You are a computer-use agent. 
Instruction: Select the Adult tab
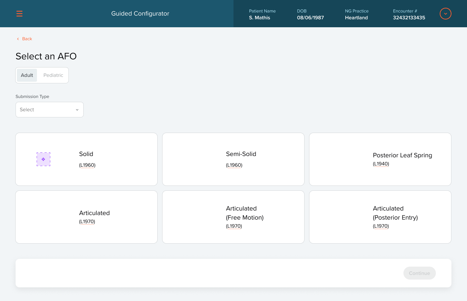27,75
